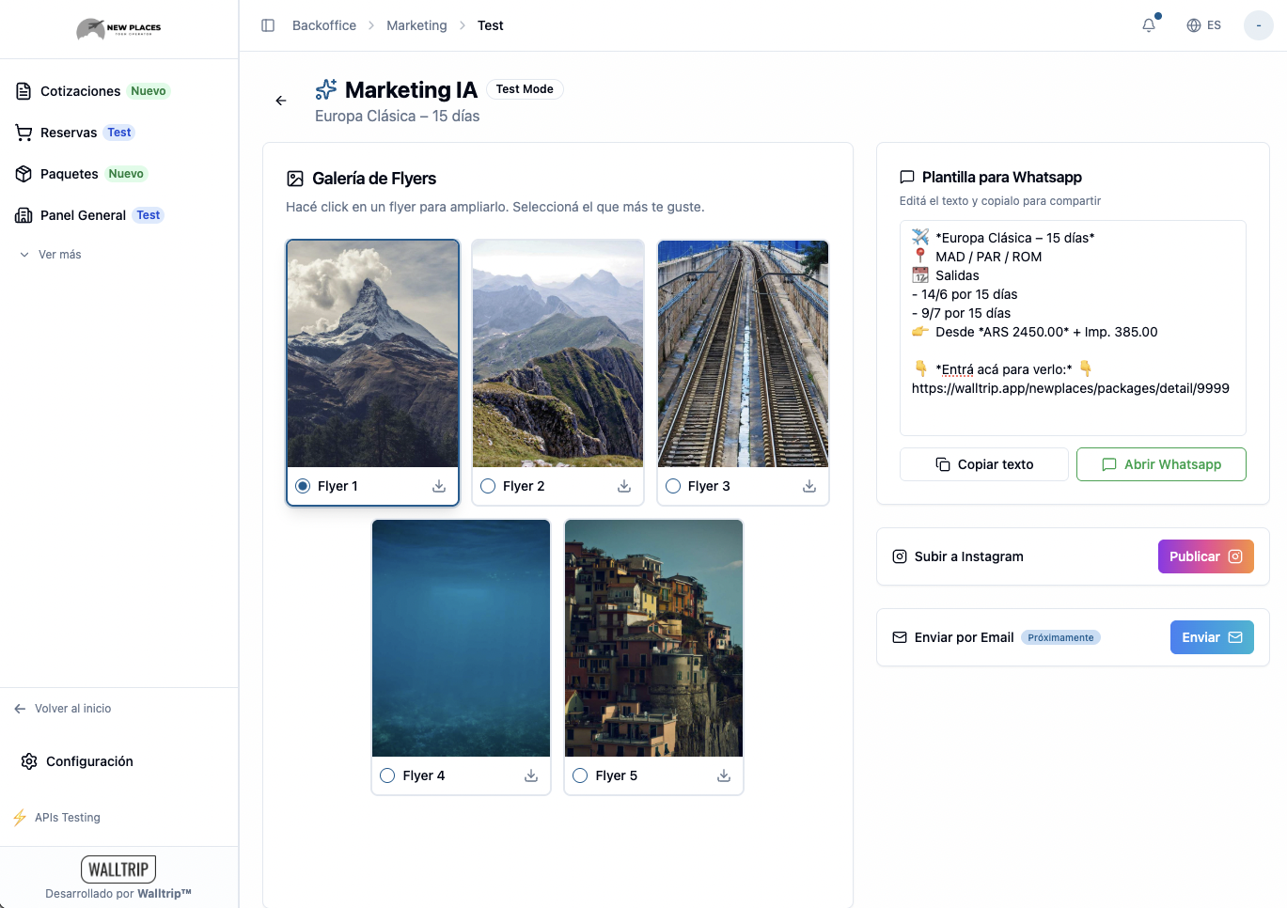Select the Flyer 5 radio button
This screenshot has height=908, width=1287.
coord(580,775)
